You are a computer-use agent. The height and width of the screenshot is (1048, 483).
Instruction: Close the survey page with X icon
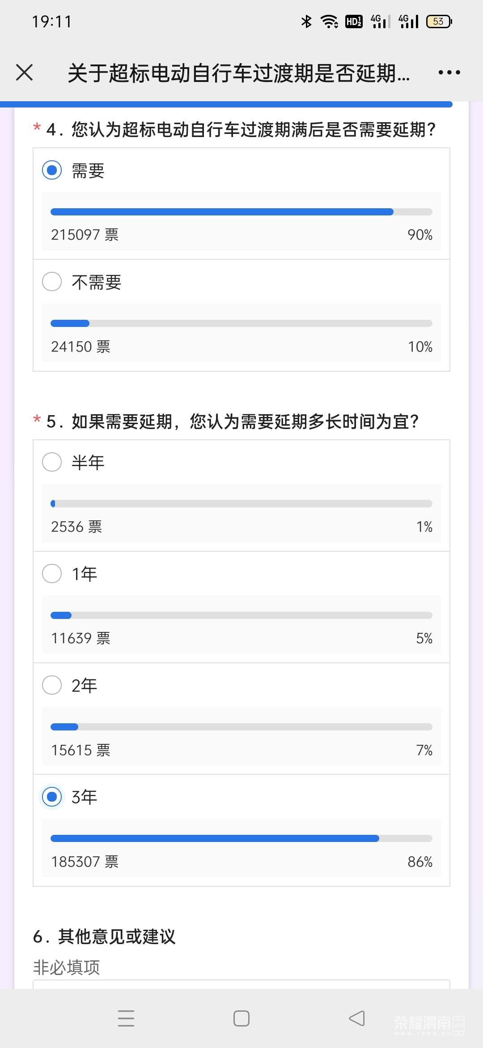[25, 73]
